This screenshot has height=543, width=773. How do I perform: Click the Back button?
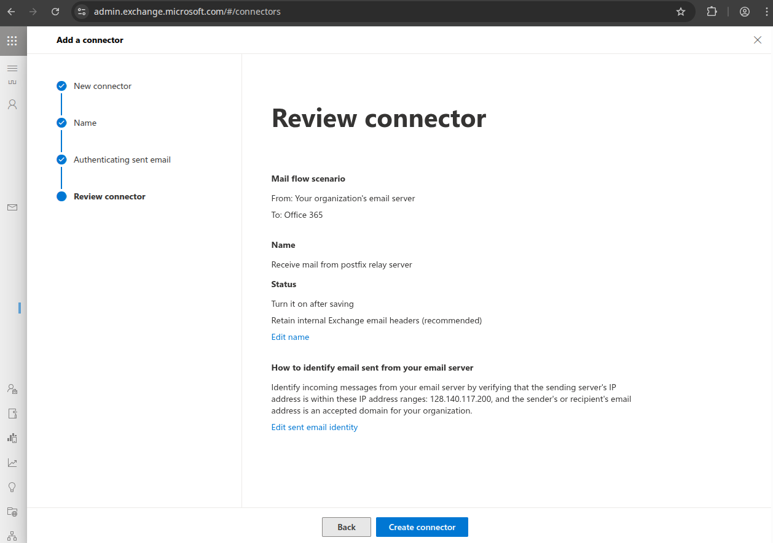coord(347,527)
